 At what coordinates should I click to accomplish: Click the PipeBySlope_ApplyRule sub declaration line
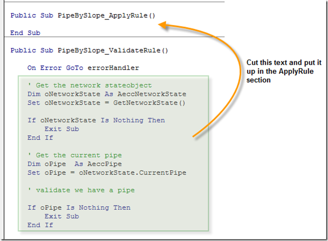pos(82,15)
